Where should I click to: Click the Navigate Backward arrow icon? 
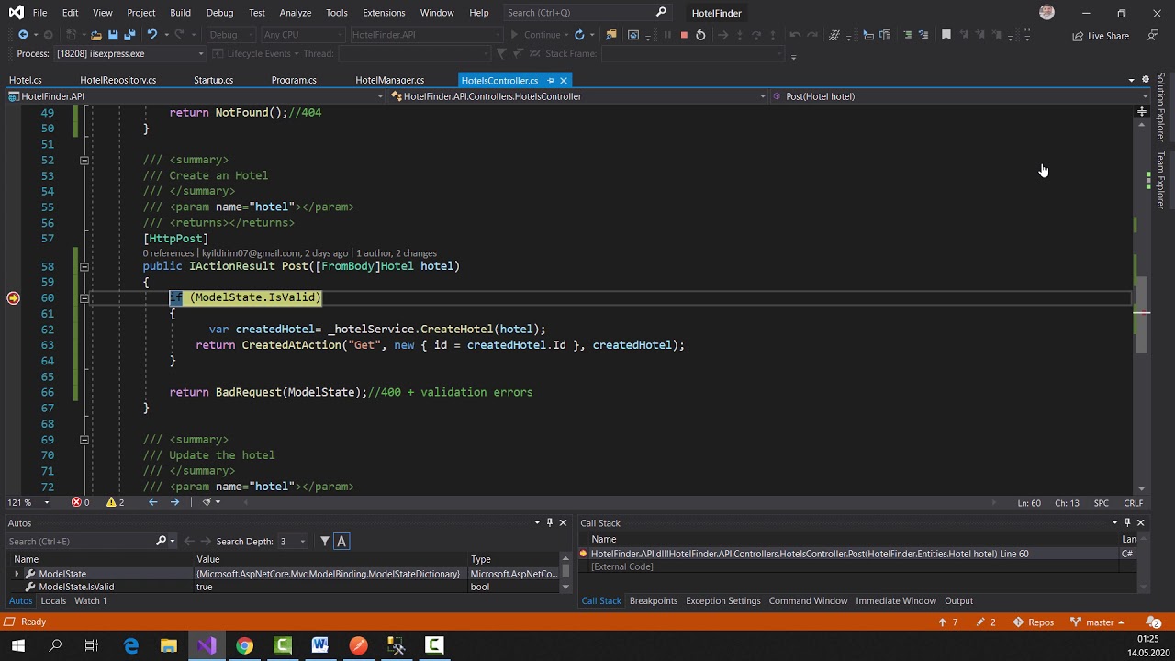23,35
